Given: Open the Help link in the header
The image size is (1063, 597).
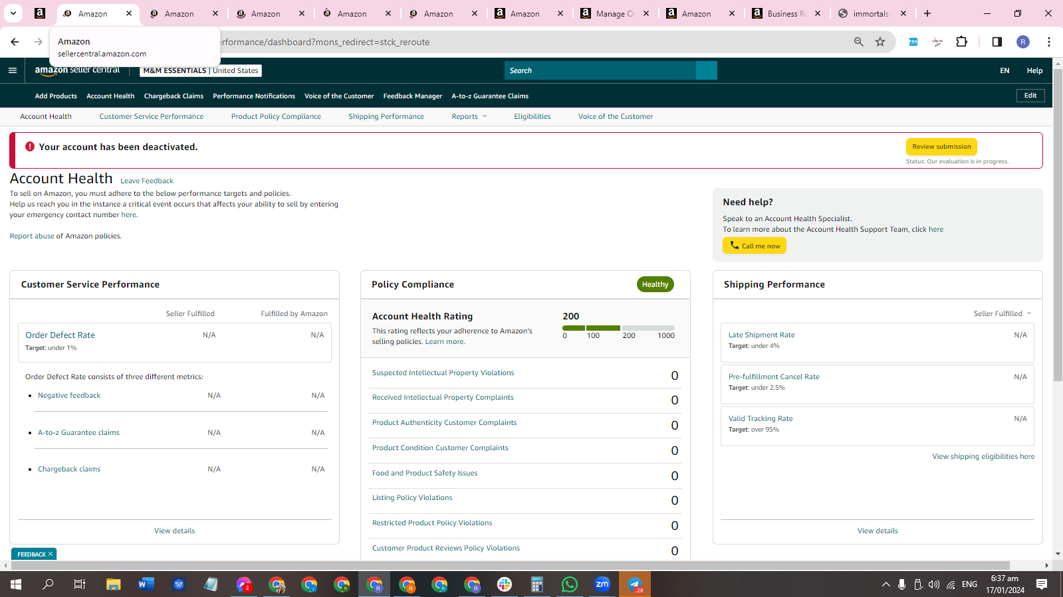Looking at the screenshot, I should [1034, 70].
